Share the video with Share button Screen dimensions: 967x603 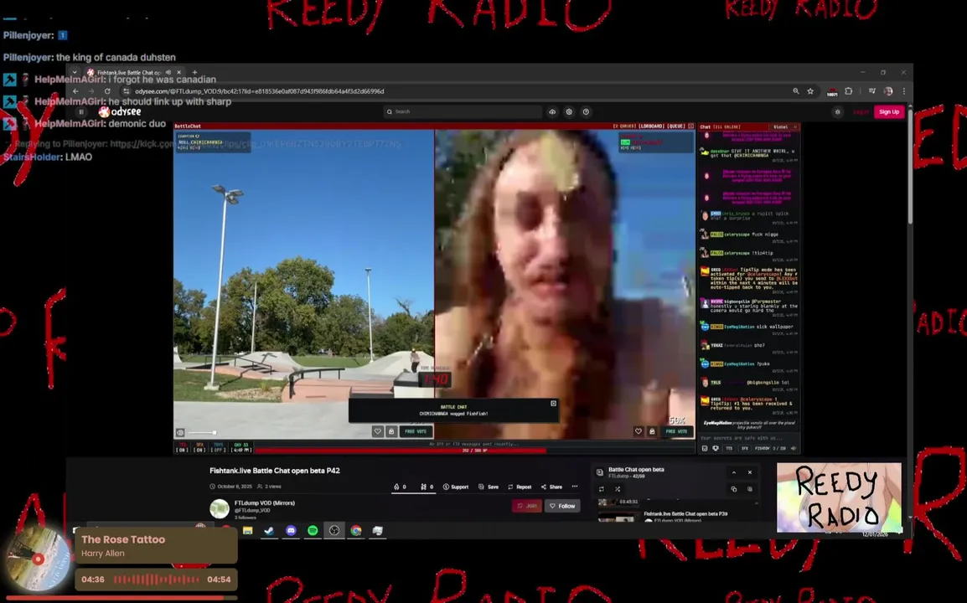tap(551, 487)
